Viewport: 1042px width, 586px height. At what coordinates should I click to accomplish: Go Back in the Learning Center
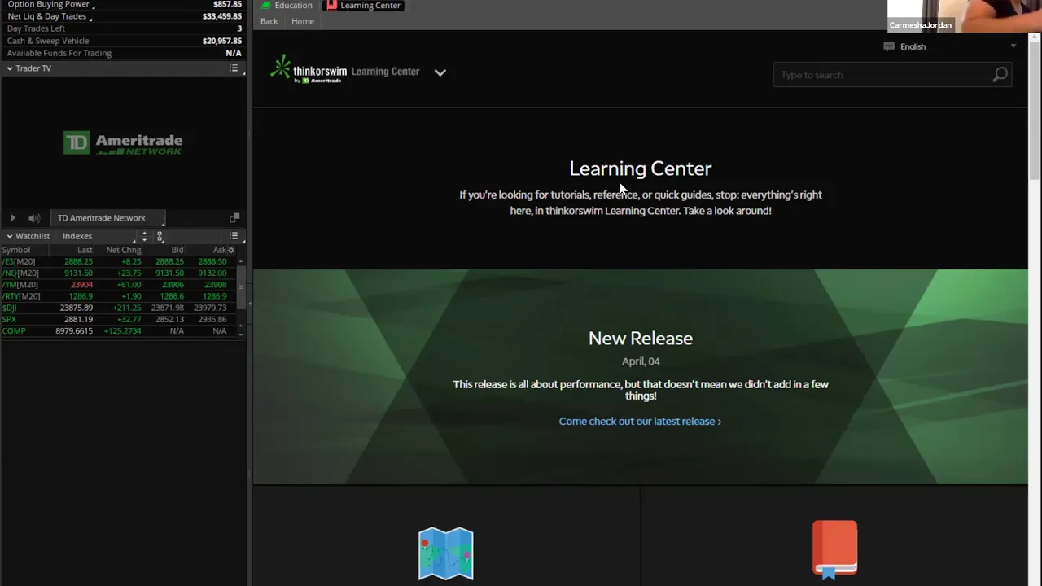tap(269, 21)
